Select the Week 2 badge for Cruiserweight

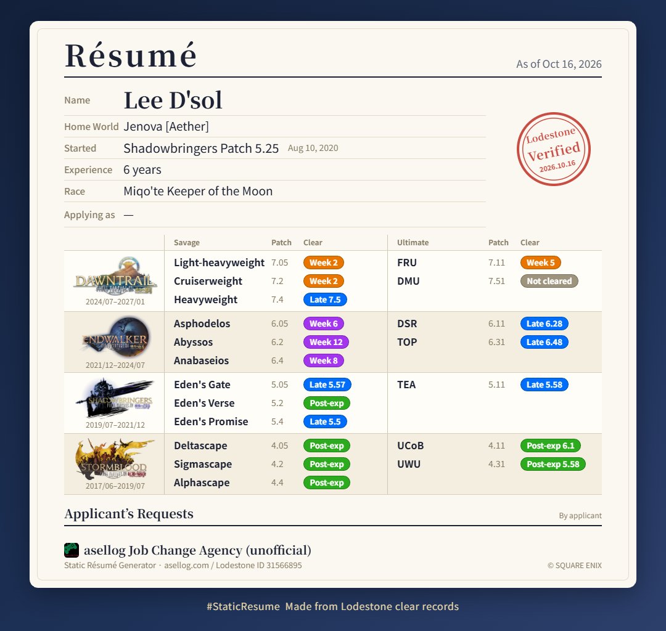click(x=324, y=281)
